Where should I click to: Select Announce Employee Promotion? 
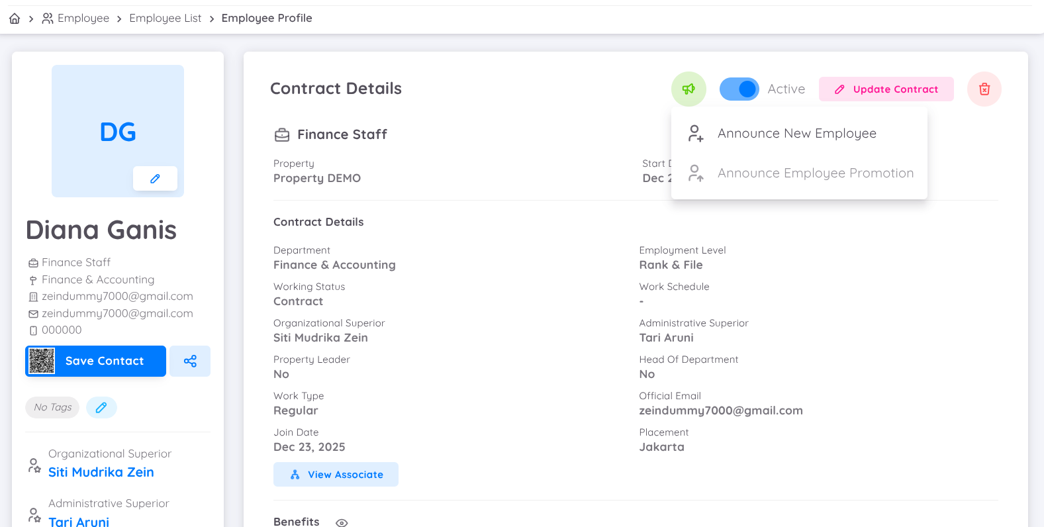[816, 173]
